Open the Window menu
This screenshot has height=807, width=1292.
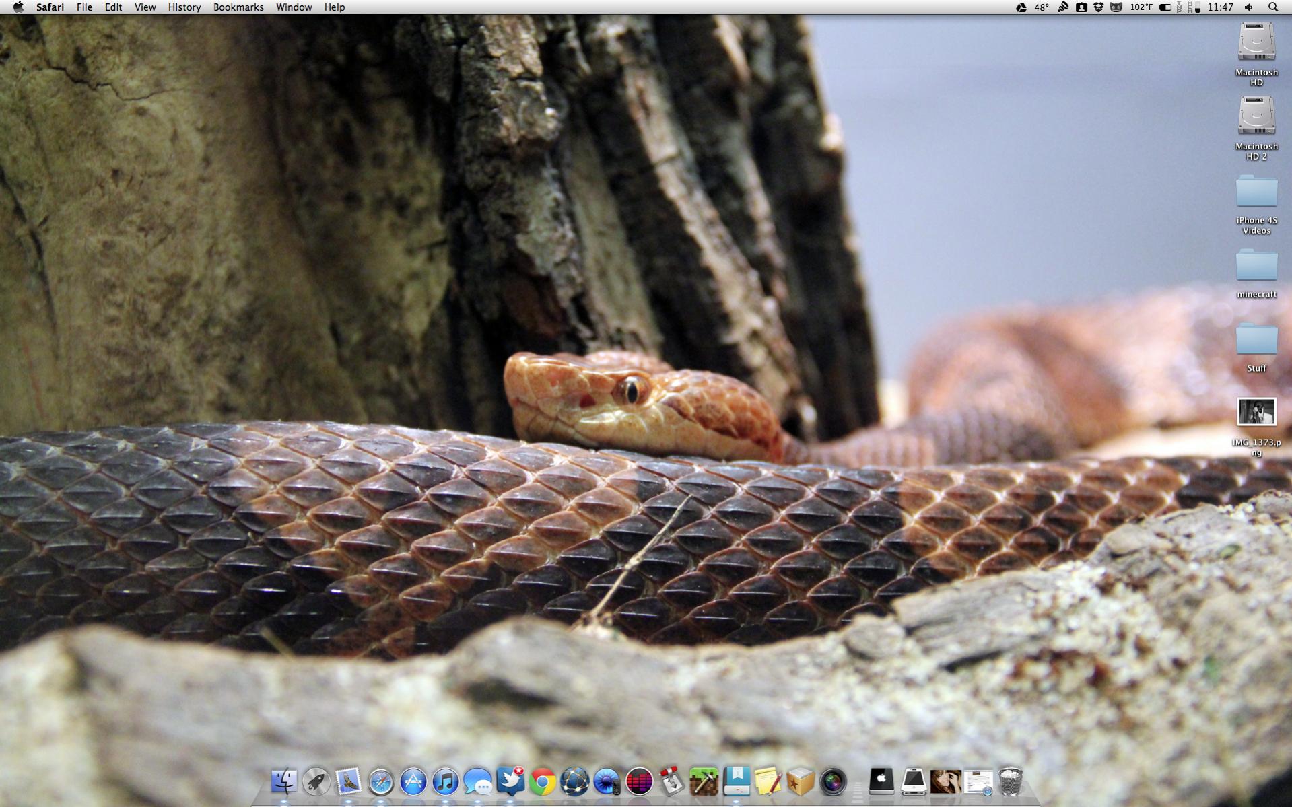(294, 7)
